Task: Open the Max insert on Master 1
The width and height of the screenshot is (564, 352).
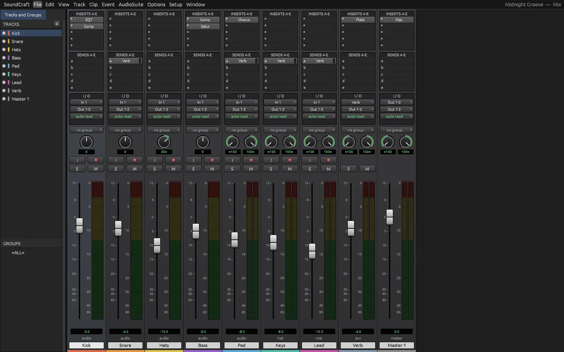Action: [399, 20]
